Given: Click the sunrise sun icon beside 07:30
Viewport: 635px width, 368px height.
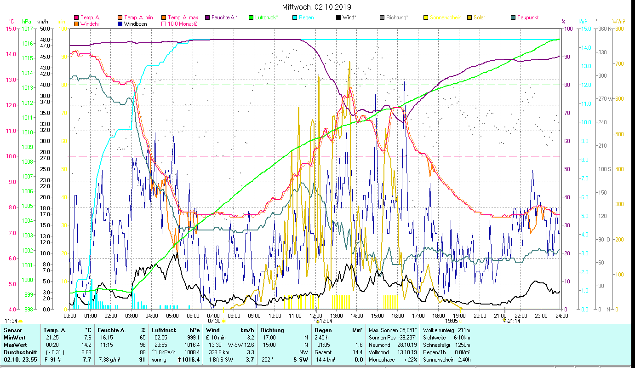Looking at the screenshot, I should pos(223,321).
